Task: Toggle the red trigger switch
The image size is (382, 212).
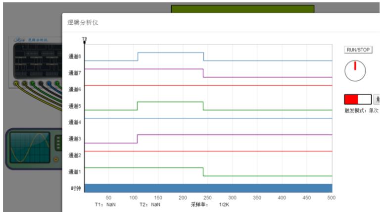Action: tap(357, 99)
